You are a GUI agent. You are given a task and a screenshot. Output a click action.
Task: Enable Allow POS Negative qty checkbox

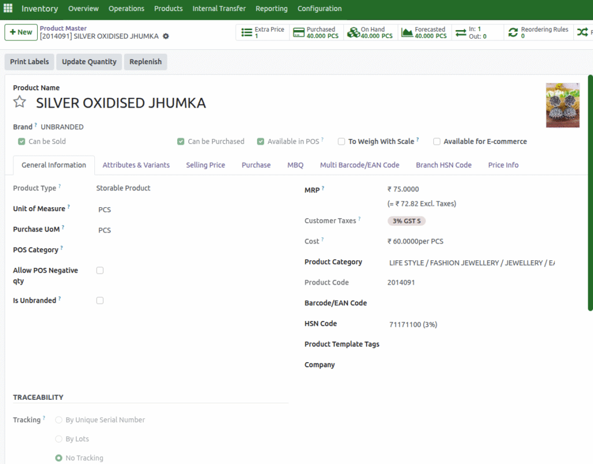coord(100,270)
